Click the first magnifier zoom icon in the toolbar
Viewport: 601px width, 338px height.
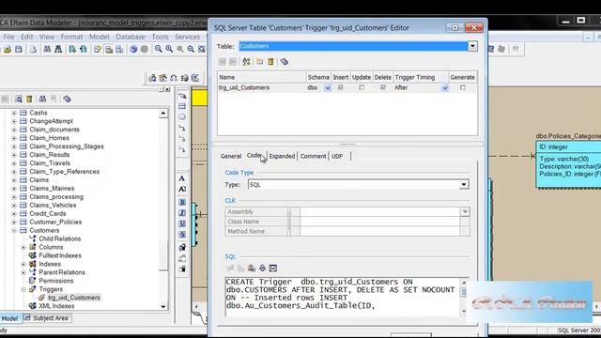point(159,49)
